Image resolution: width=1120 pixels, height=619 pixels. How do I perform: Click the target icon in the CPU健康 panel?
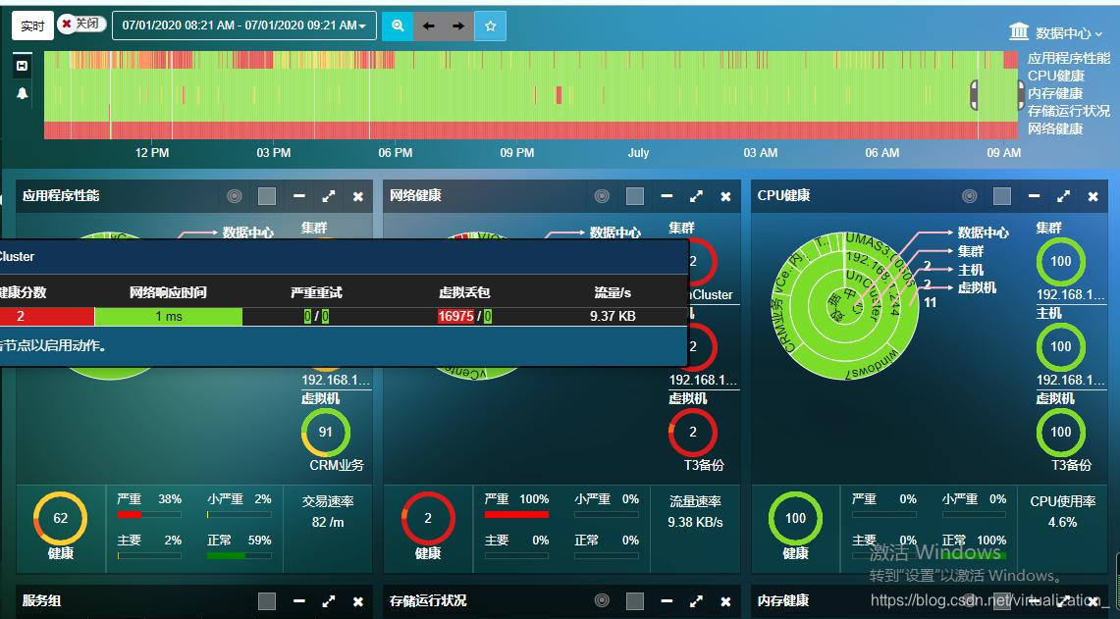pos(969,195)
